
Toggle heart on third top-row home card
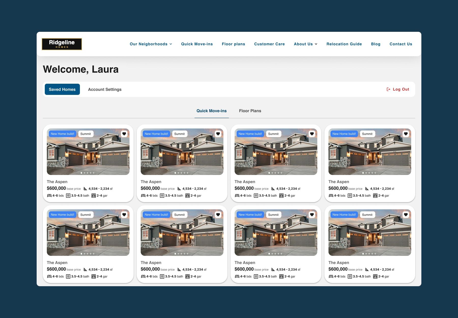click(312, 134)
